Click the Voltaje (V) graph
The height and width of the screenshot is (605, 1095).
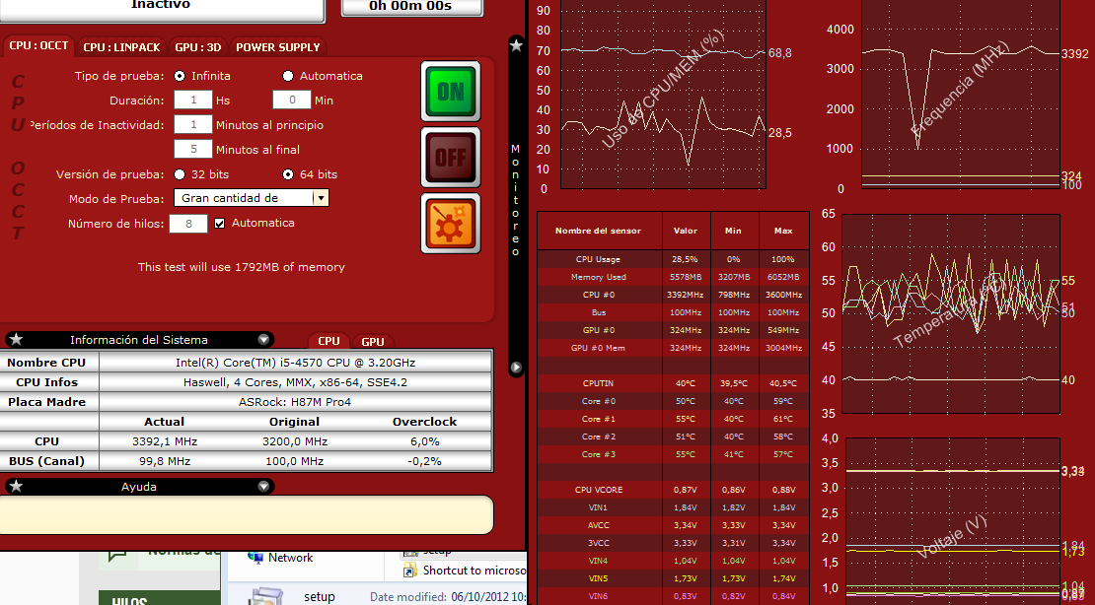953,522
